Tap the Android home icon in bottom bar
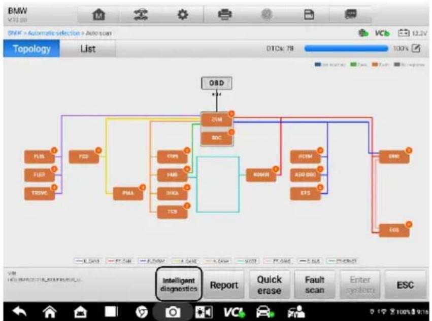The image size is (432, 321). (50, 312)
